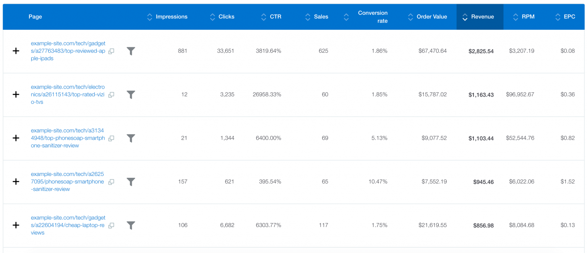Expand the top-reviewed-apple-ipads row
Viewport: 587px width, 253px height.
16,51
